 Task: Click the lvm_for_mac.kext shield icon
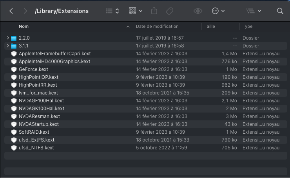coord(14,93)
